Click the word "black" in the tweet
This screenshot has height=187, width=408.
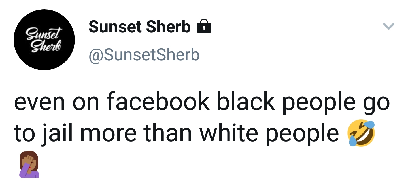pos(246,103)
